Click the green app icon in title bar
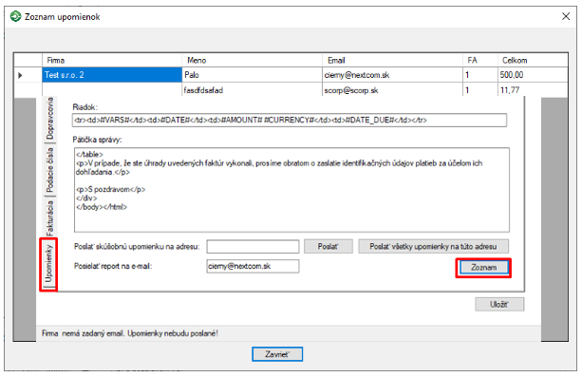The width and height of the screenshot is (582, 377). pos(15,17)
